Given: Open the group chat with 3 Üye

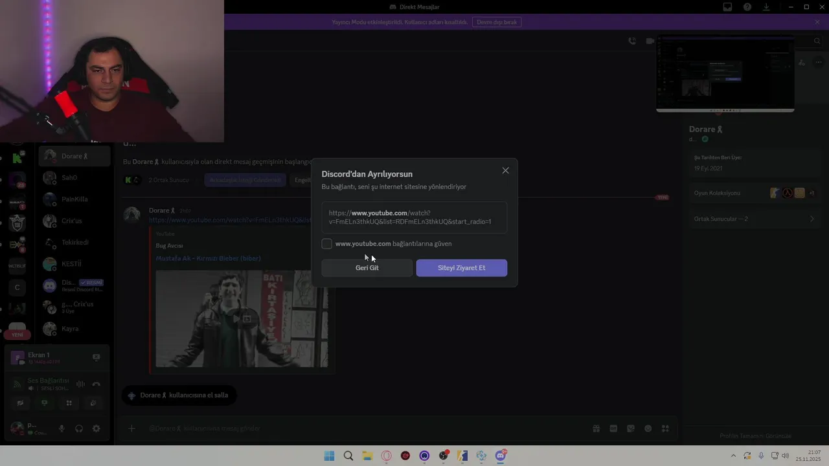Looking at the screenshot, I should (74, 307).
